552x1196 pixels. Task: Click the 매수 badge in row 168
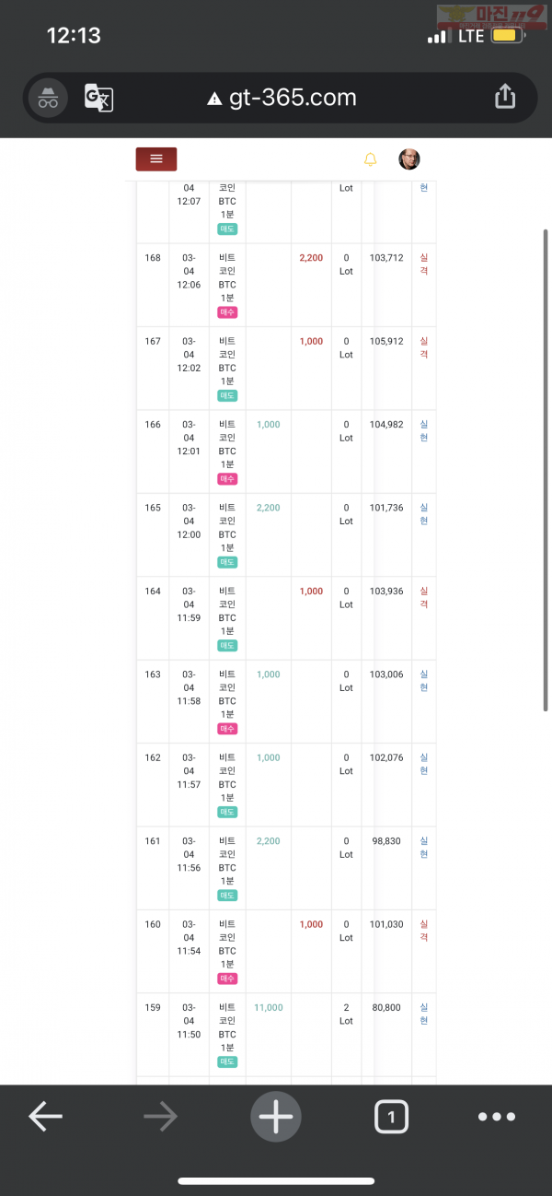pos(227,312)
